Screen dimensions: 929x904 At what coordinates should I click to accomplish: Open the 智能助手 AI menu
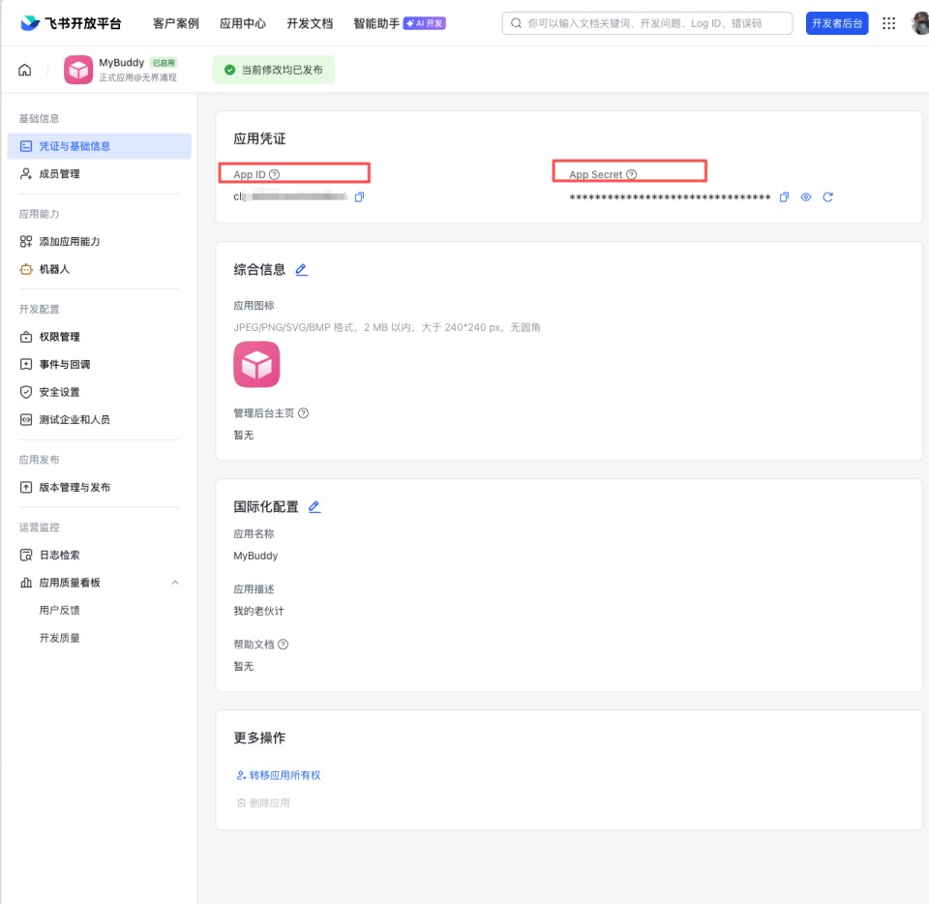tap(399, 23)
